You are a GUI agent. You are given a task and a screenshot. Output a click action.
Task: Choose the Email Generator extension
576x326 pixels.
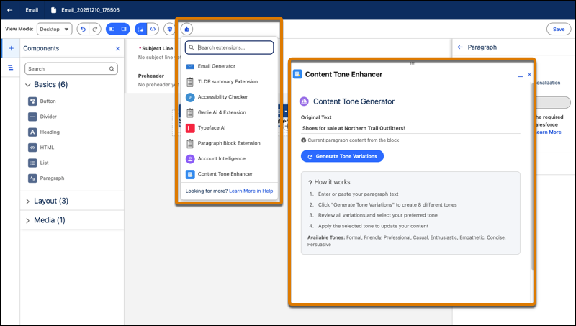pyautogui.click(x=230, y=66)
